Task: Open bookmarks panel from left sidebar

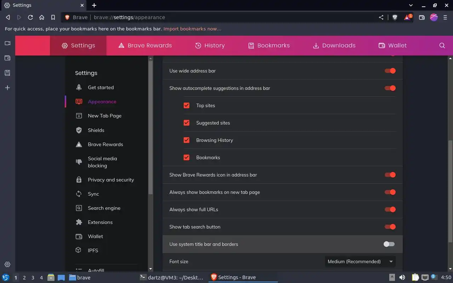Action: [x=7, y=73]
